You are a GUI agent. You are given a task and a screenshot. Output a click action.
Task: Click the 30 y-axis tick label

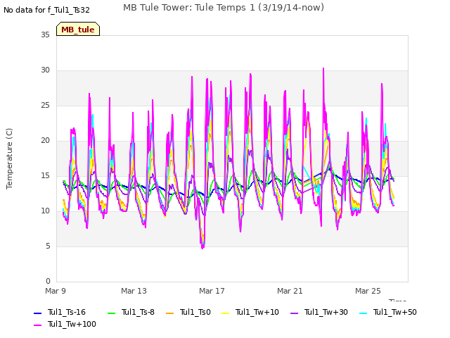45,70
